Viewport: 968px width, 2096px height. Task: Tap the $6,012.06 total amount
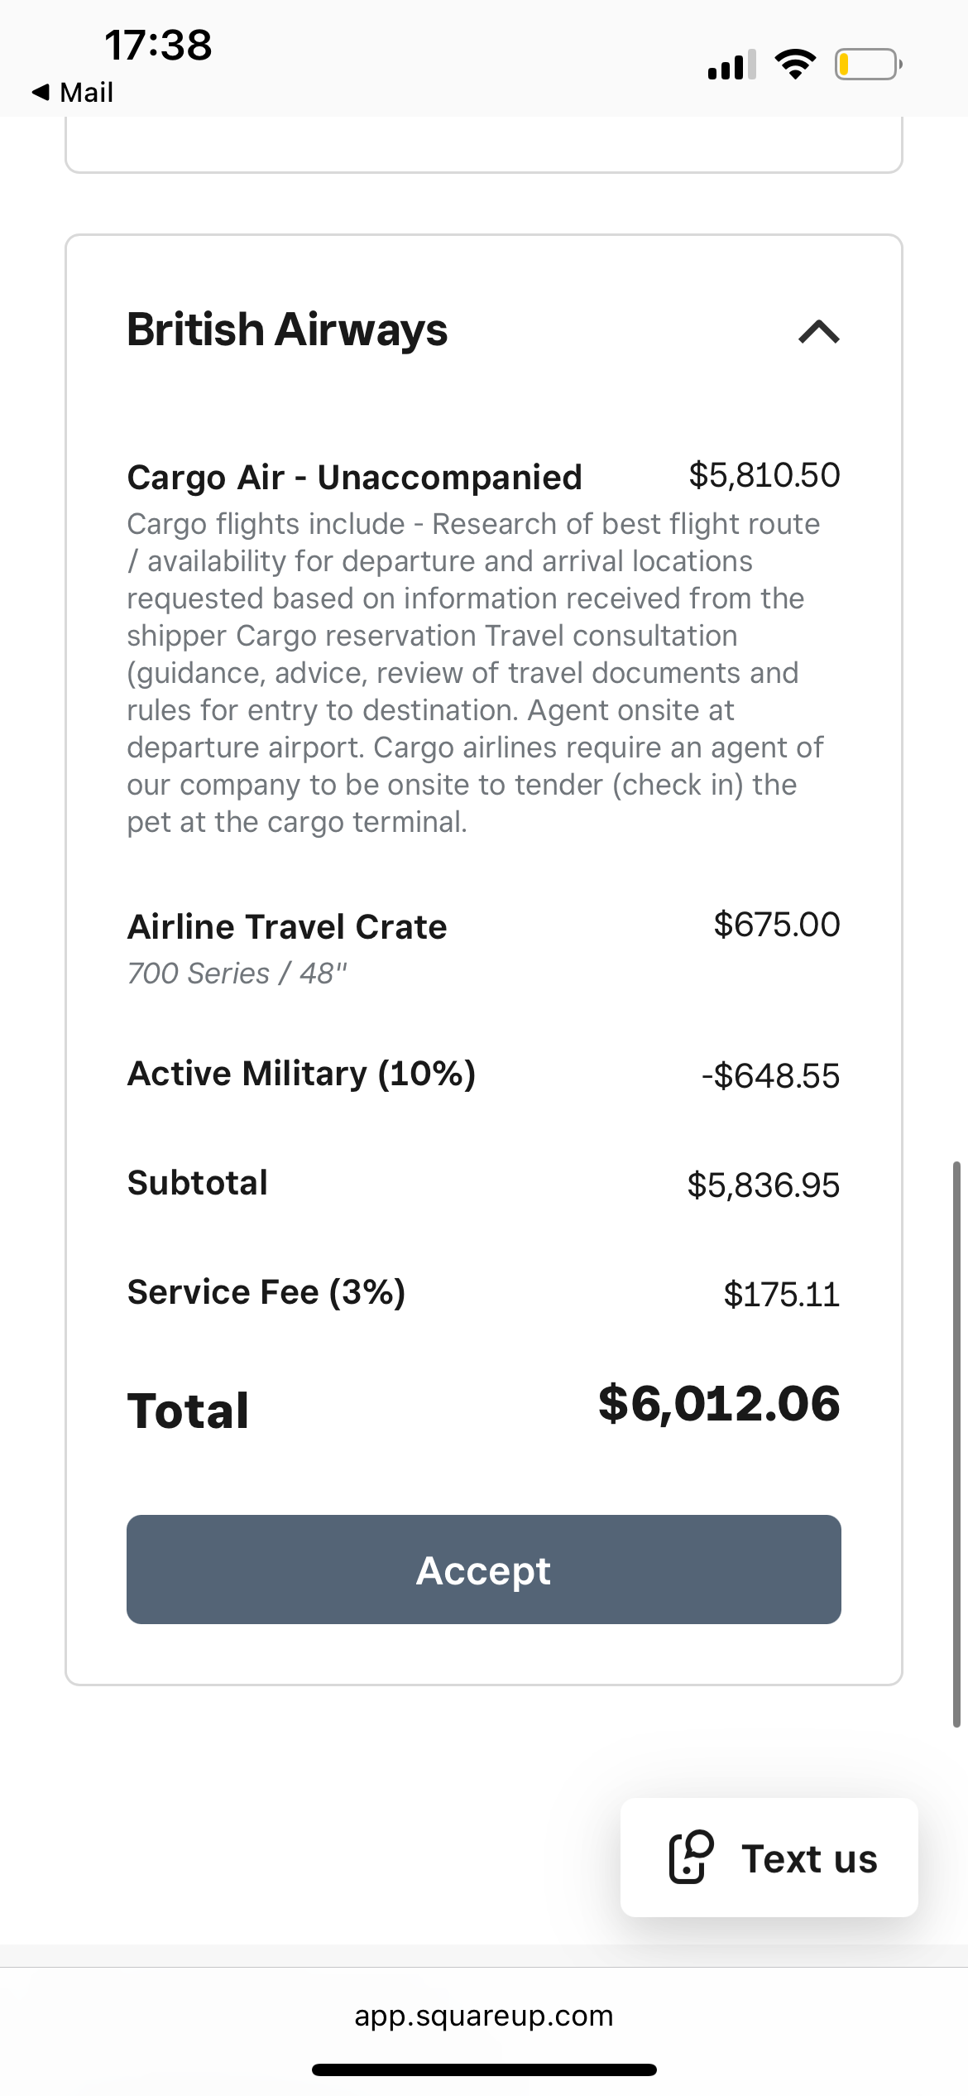tap(718, 1404)
